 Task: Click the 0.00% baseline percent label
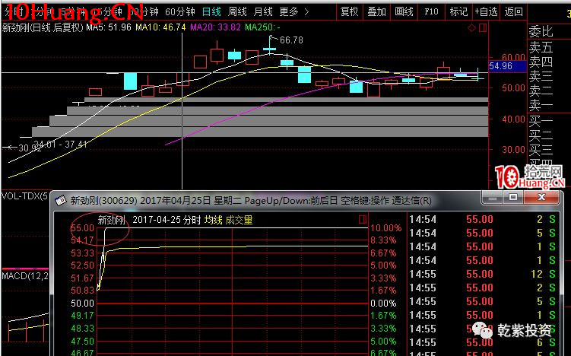[383, 304]
